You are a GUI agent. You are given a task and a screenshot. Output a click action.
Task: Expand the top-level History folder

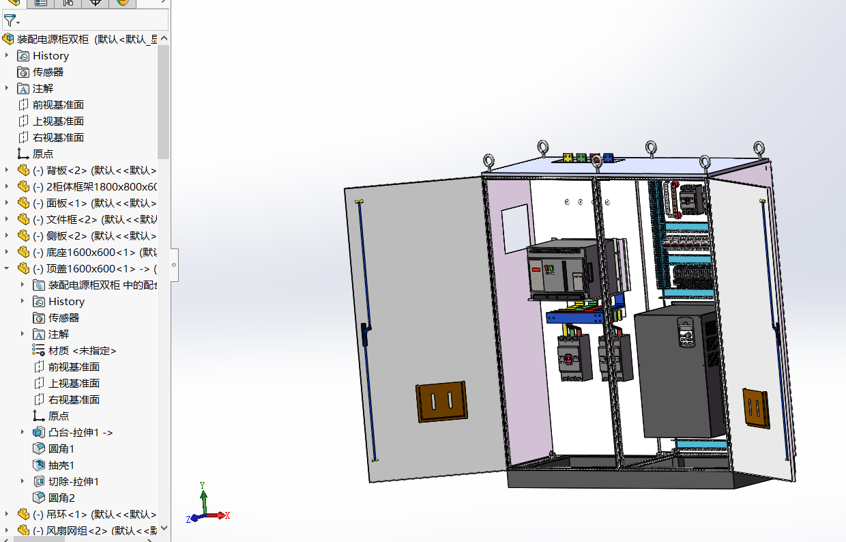pyautogui.click(x=7, y=55)
